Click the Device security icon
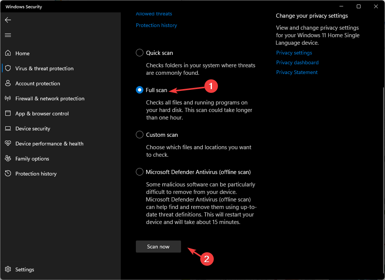Viewport: 385px width, 280px height. click(x=8, y=128)
